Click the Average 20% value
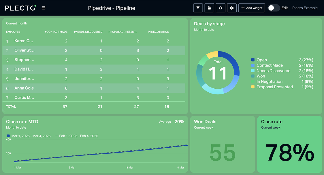324x175 pixels. [179, 121]
